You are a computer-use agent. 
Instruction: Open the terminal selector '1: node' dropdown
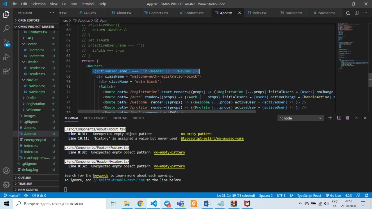pos(301,118)
